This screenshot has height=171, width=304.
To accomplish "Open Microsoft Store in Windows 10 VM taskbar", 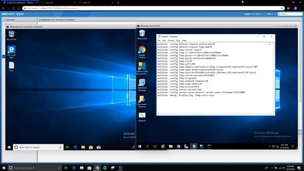I will click(91, 147).
